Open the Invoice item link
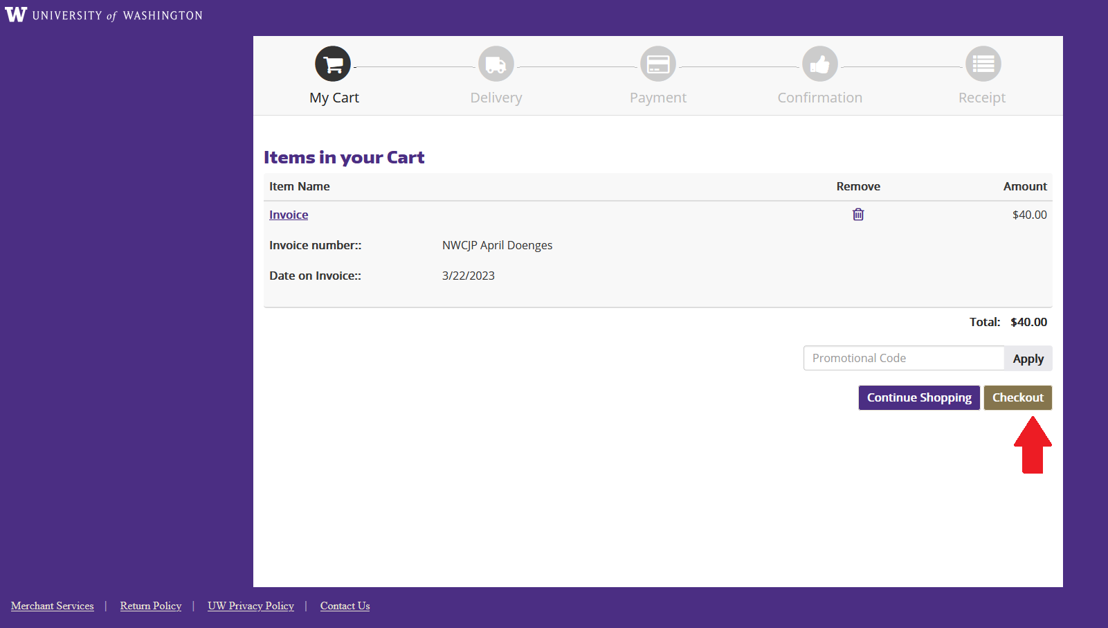Image resolution: width=1108 pixels, height=628 pixels. (289, 215)
